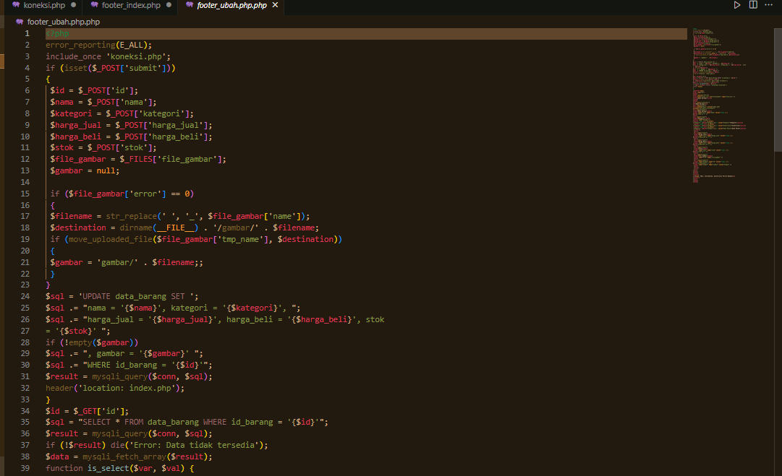Click '$stok' variable on line 11

click(61, 147)
